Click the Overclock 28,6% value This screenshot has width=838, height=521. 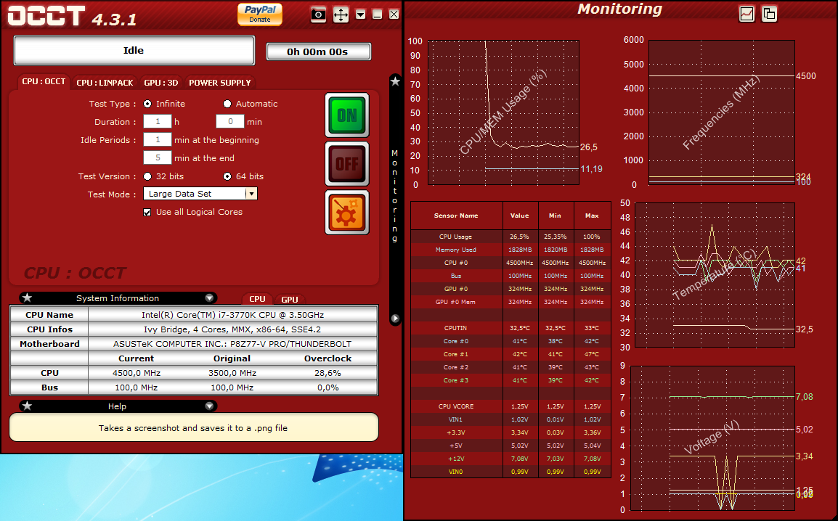click(x=328, y=373)
